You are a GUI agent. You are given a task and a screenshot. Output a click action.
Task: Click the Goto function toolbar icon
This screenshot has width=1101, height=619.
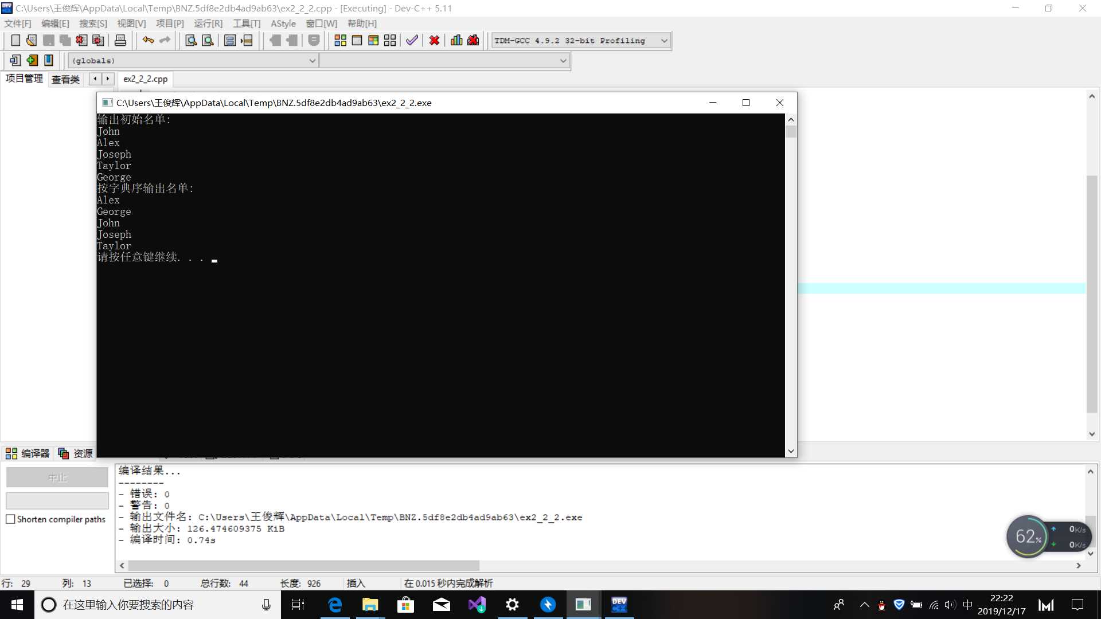(230, 40)
